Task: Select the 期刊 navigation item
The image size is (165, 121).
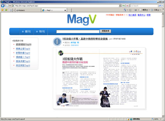Action: click(26, 31)
